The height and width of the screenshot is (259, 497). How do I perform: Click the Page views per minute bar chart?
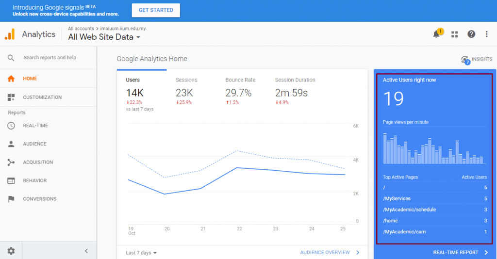434,148
